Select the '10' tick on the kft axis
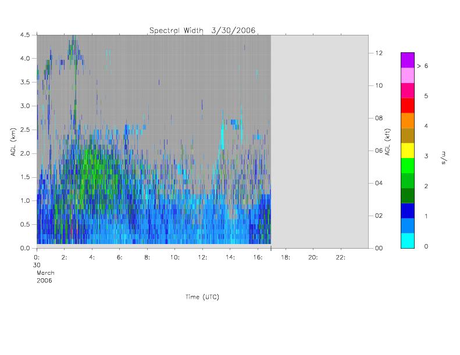The width and height of the screenshot is (460, 355). [379, 85]
